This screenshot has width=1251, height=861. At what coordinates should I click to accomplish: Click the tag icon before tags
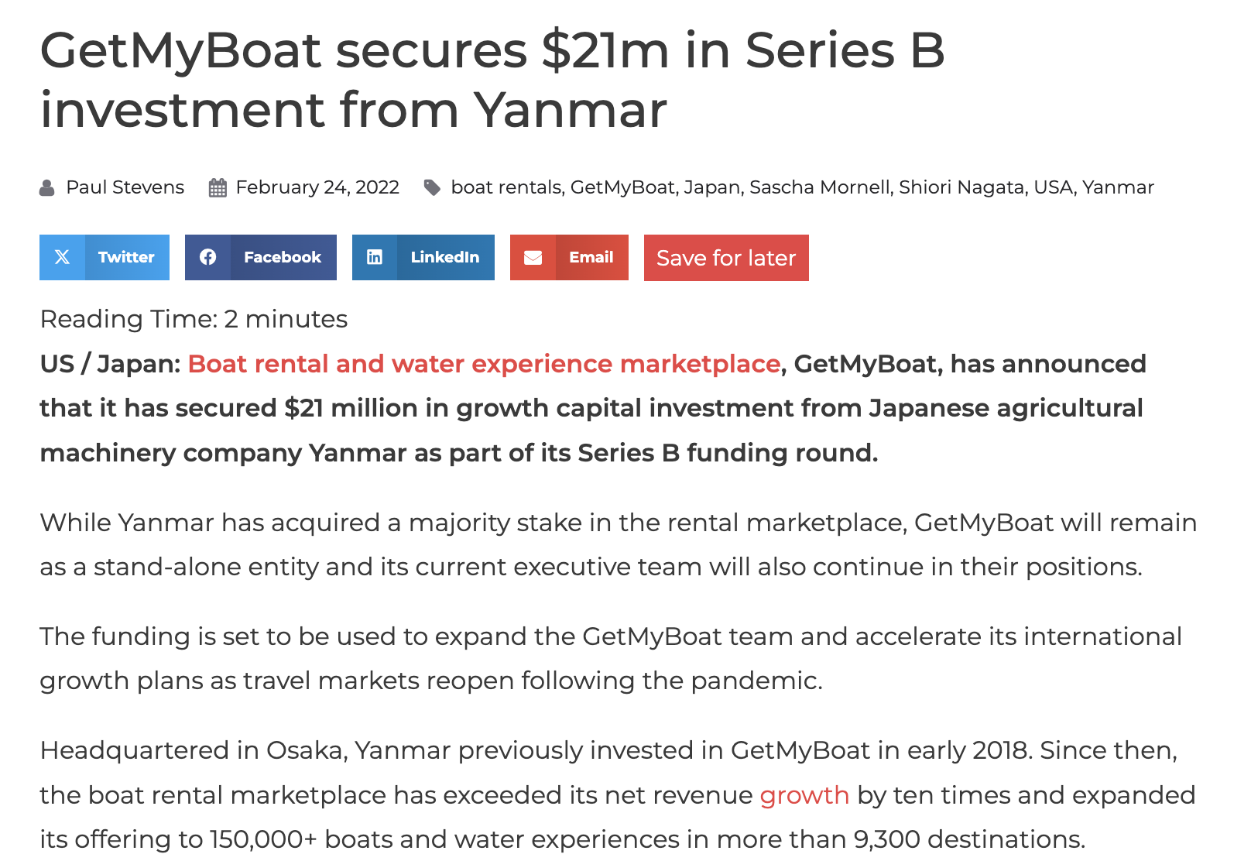432,188
